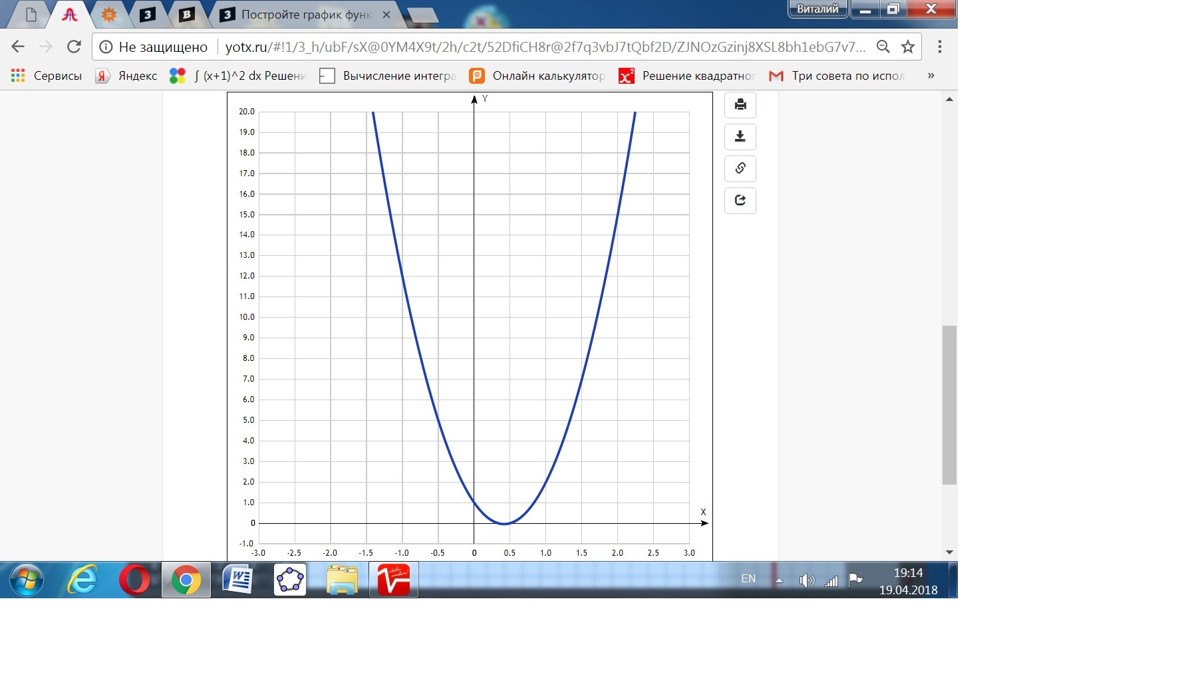Click the '10.0' label on the Y axis

pyautogui.click(x=247, y=317)
